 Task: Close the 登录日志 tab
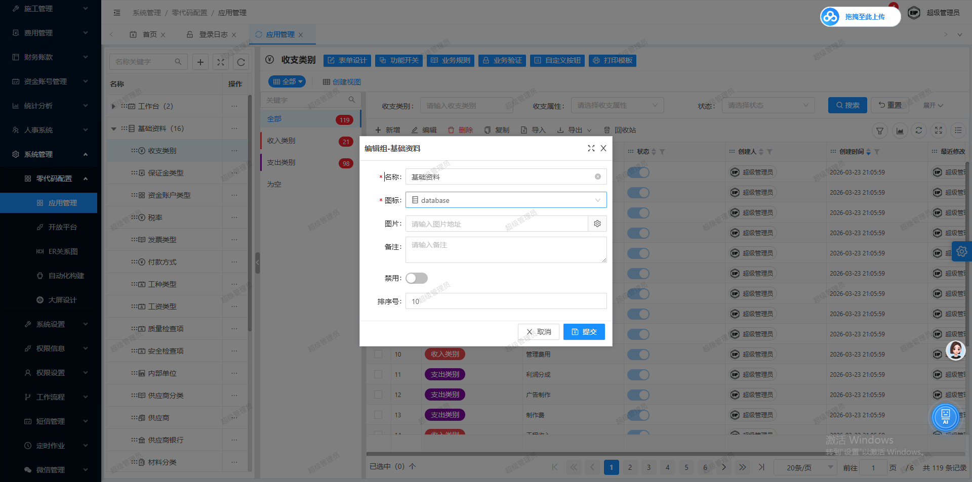pos(234,35)
